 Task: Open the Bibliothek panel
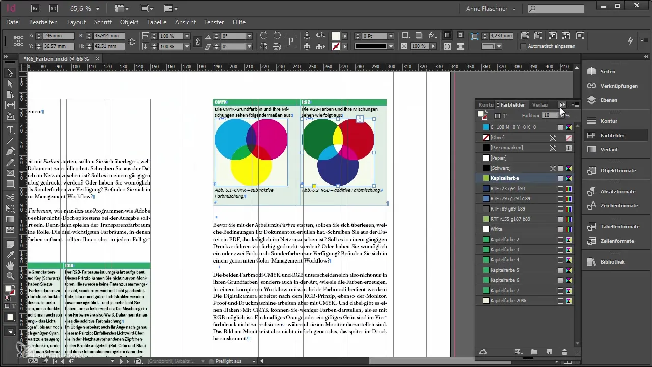tap(612, 262)
